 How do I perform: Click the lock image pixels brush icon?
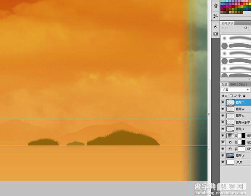235,96
